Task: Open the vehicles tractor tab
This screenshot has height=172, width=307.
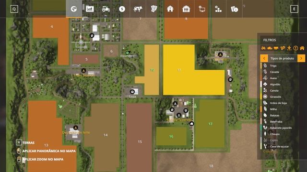Action: (x=106, y=9)
